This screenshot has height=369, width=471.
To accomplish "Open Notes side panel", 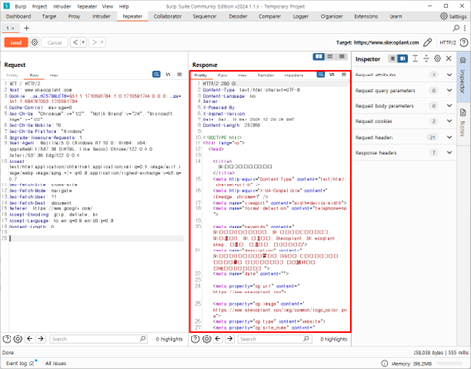I will tap(463, 121).
